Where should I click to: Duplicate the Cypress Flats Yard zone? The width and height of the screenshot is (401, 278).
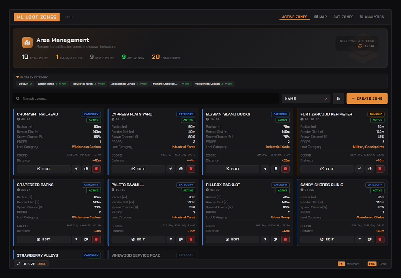point(181,169)
